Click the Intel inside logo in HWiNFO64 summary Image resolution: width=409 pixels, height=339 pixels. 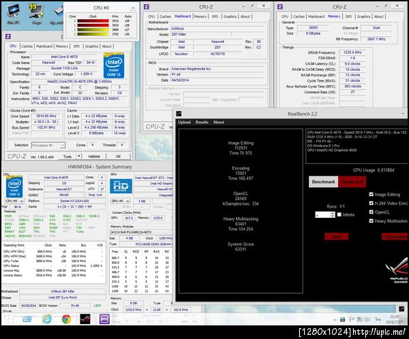click(x=14, y=187)
